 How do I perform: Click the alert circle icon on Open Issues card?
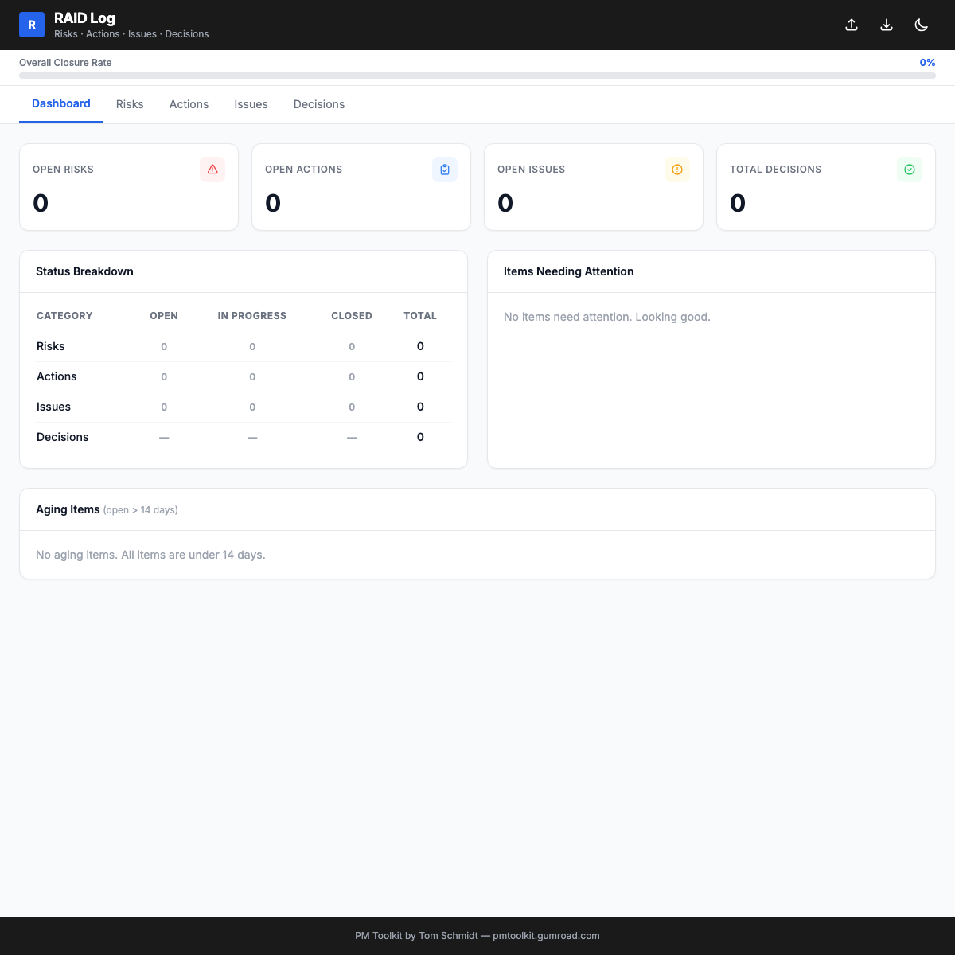[677, 170]
